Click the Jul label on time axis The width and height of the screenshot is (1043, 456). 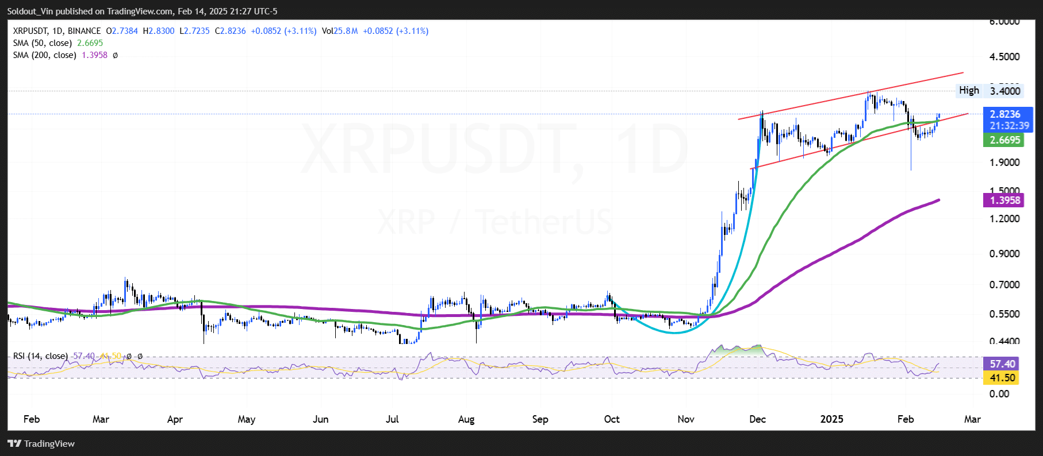(392, 419)
